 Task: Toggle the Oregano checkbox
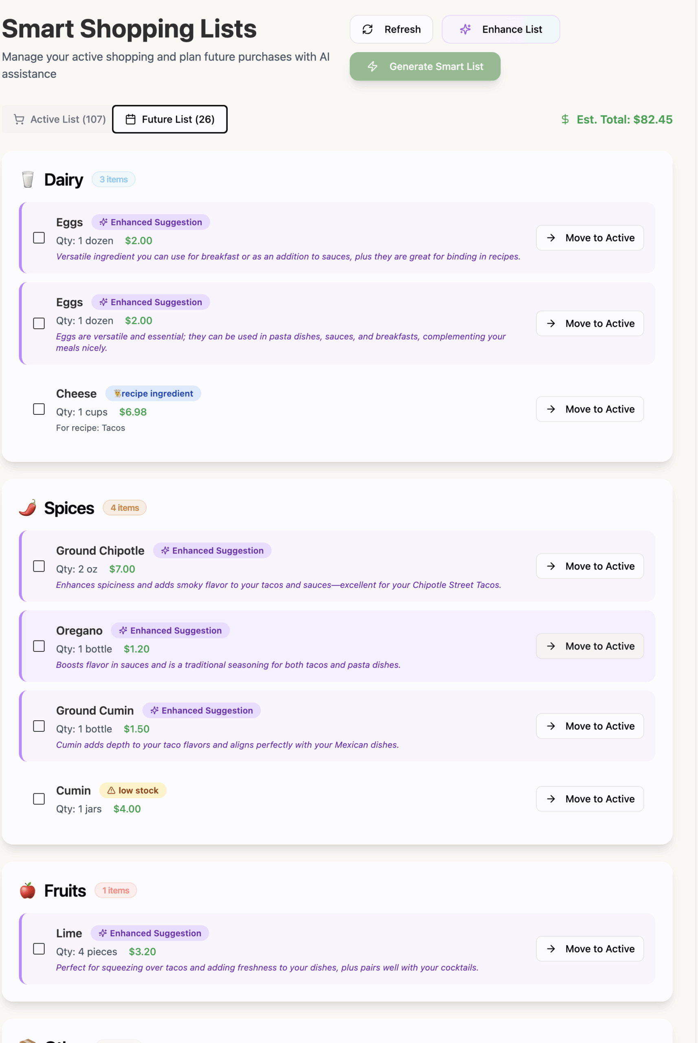click(x=39, y=646)
